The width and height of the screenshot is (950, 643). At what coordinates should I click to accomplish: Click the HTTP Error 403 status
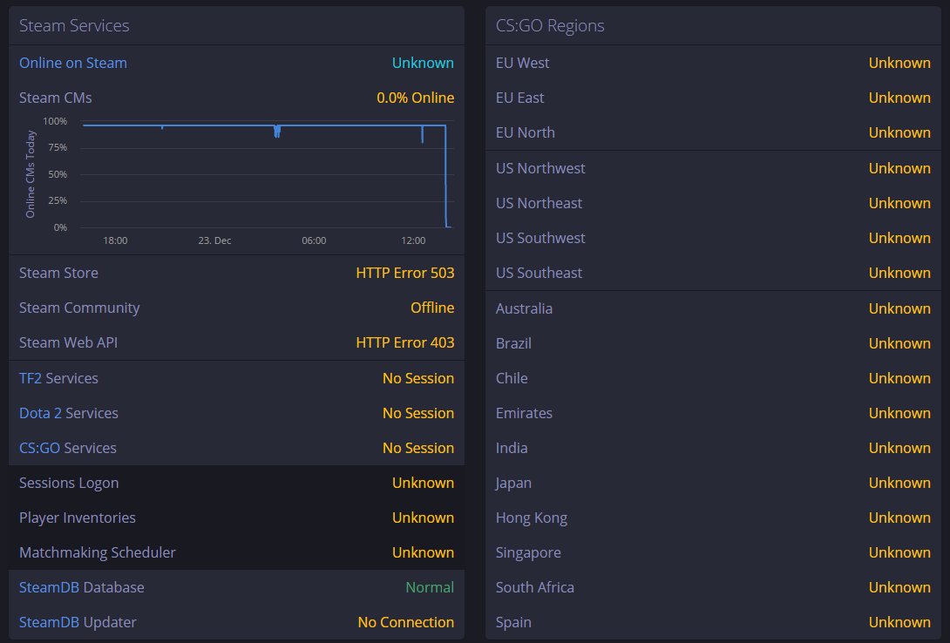click(404, 342)
